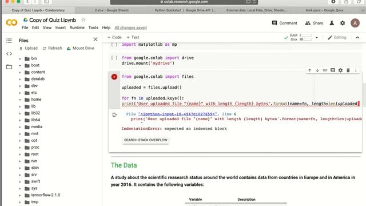Add a new Code cell
Screen dimensions: 366x206
click(x=114, y=37)
